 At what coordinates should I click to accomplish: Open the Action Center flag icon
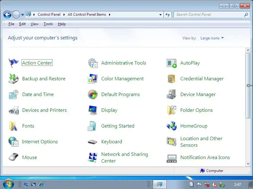click(x=13, y=63)
